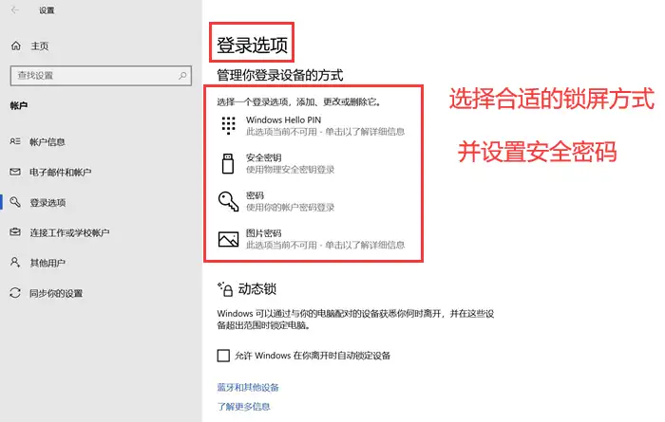665x422 pixels.
Task: Select the 电子邮件和帐户 envelope icon
Action: 15,172
